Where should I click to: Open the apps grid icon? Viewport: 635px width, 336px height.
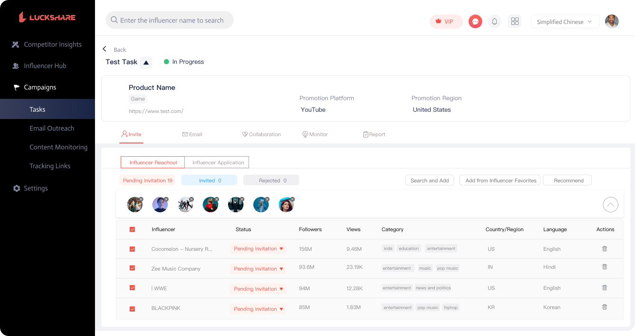click(x=515, y=21)
